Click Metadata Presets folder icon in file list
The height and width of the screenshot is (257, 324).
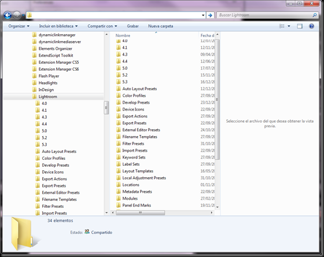119,192
